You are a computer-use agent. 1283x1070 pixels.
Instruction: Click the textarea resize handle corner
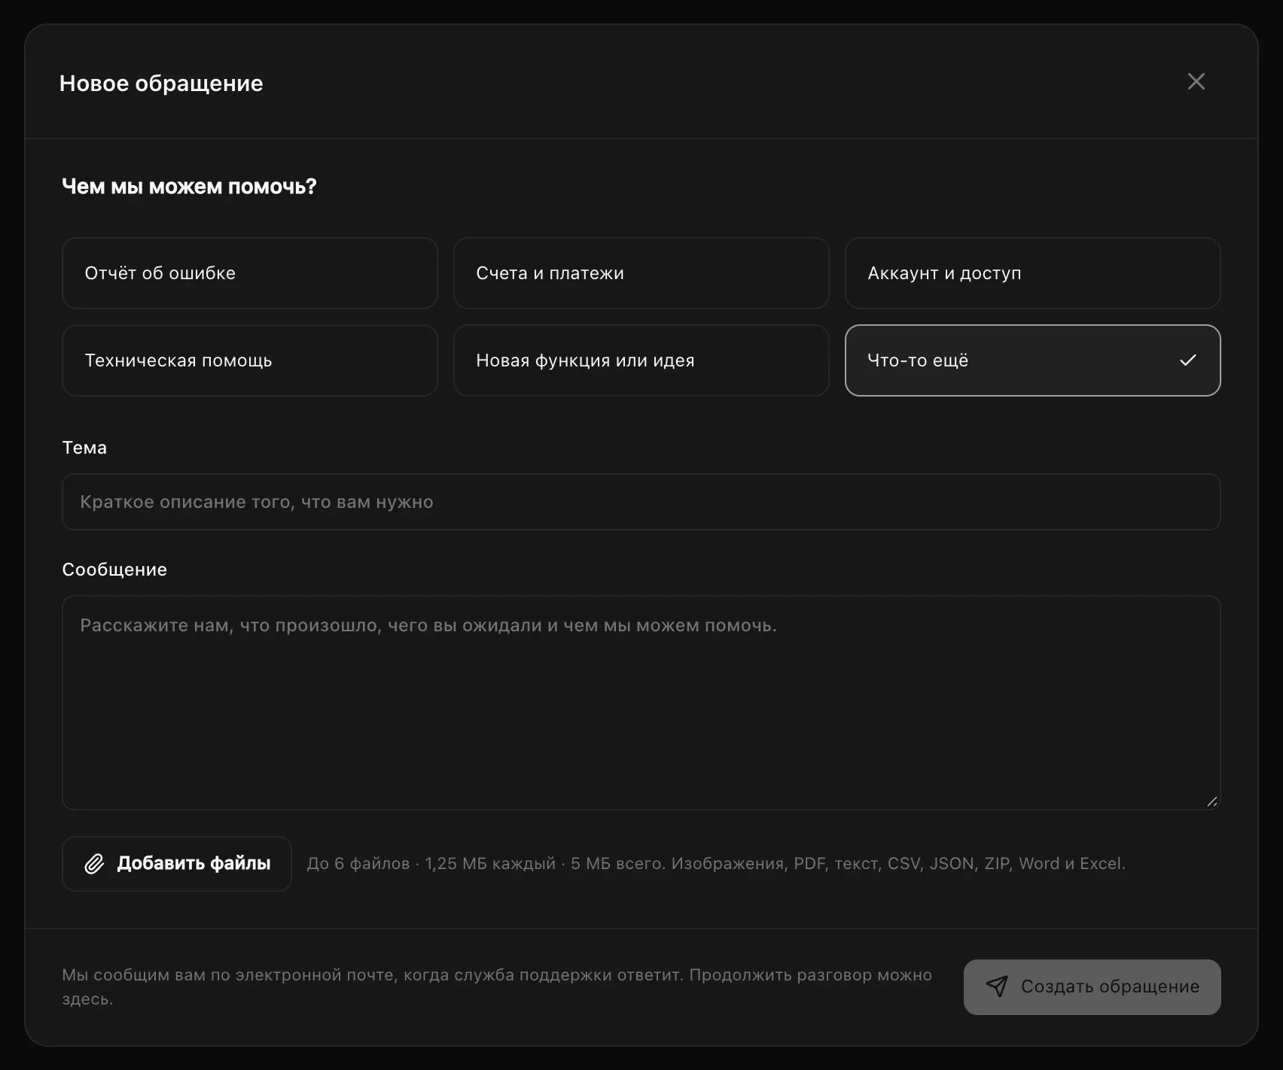[1211, 801]
